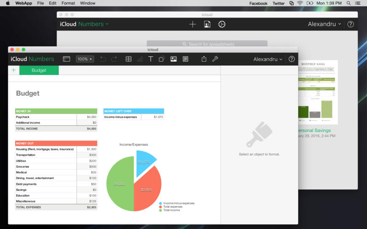
Task: Insert a shape with the Shape icon
Action: pos(161,59)
